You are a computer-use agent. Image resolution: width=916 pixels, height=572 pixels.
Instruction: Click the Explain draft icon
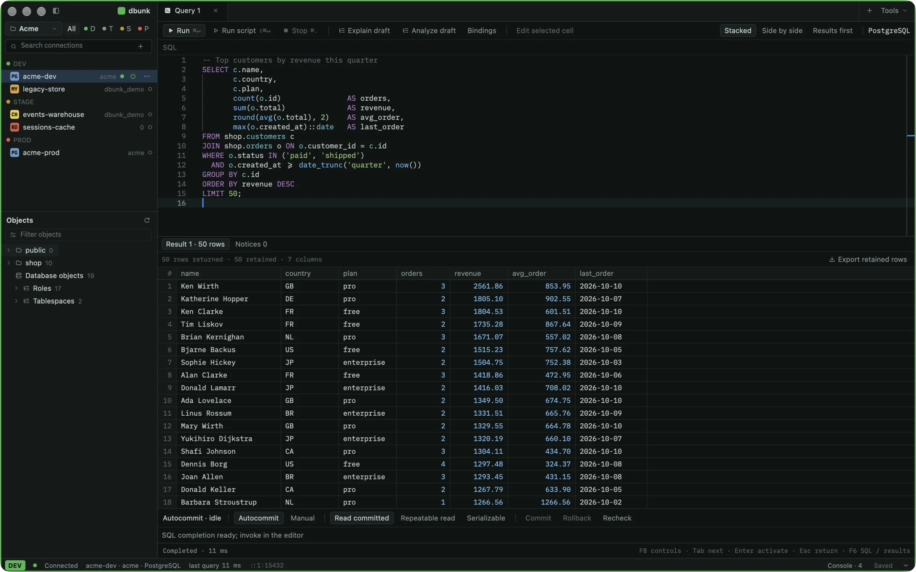click(x=342, y=31)
